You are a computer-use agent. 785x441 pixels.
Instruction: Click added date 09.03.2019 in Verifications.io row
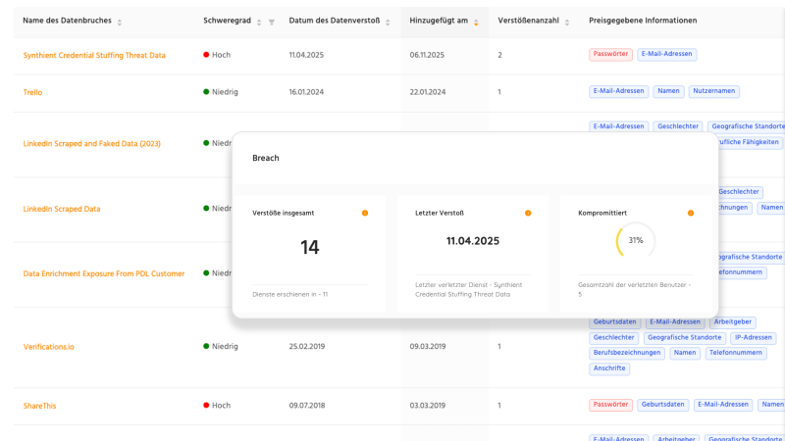[x=428, y=347]
